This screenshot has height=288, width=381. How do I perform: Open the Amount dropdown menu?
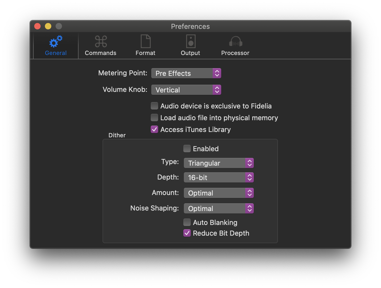[x=219, y=193]
